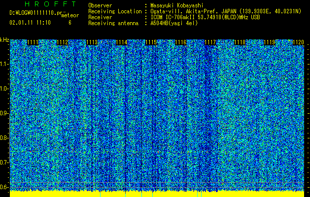The width and height of the screenshot is (310, 197).
Task: Click the 'Receiving Location' label
Action: (115, 11)
